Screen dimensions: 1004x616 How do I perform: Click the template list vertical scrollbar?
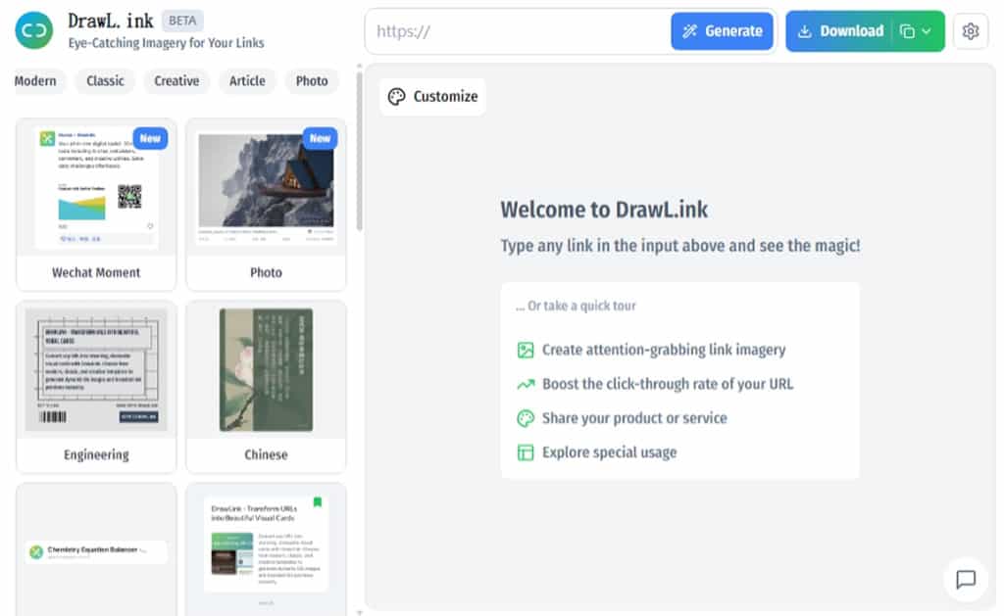[359, 151]
